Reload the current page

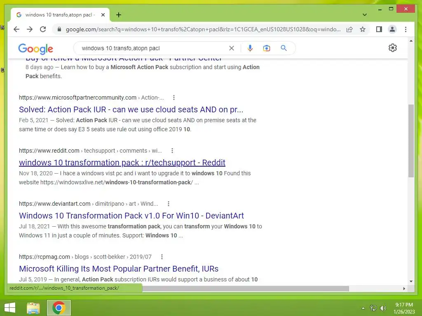[43, 29]
